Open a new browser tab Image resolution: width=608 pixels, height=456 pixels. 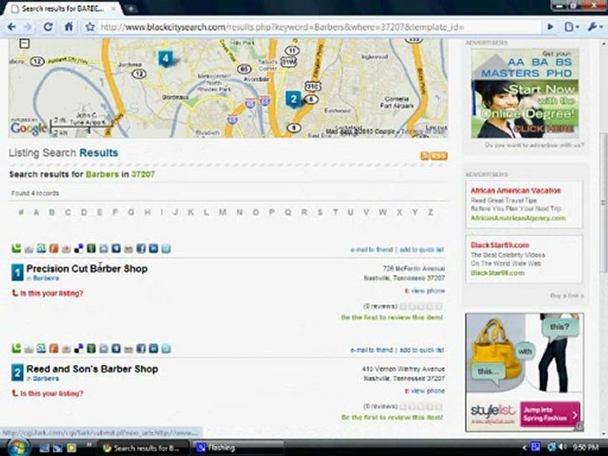(x=130, y=8)
